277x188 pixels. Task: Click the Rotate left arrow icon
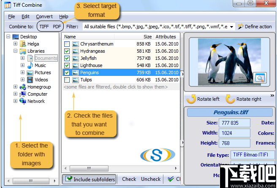tap(191, 99)
